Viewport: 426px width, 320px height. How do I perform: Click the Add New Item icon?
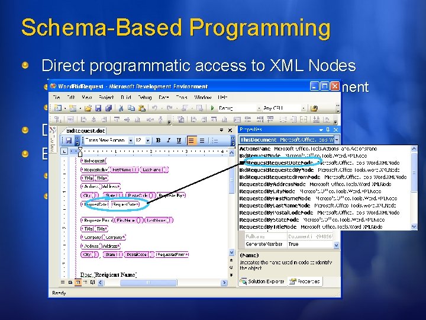73,108
